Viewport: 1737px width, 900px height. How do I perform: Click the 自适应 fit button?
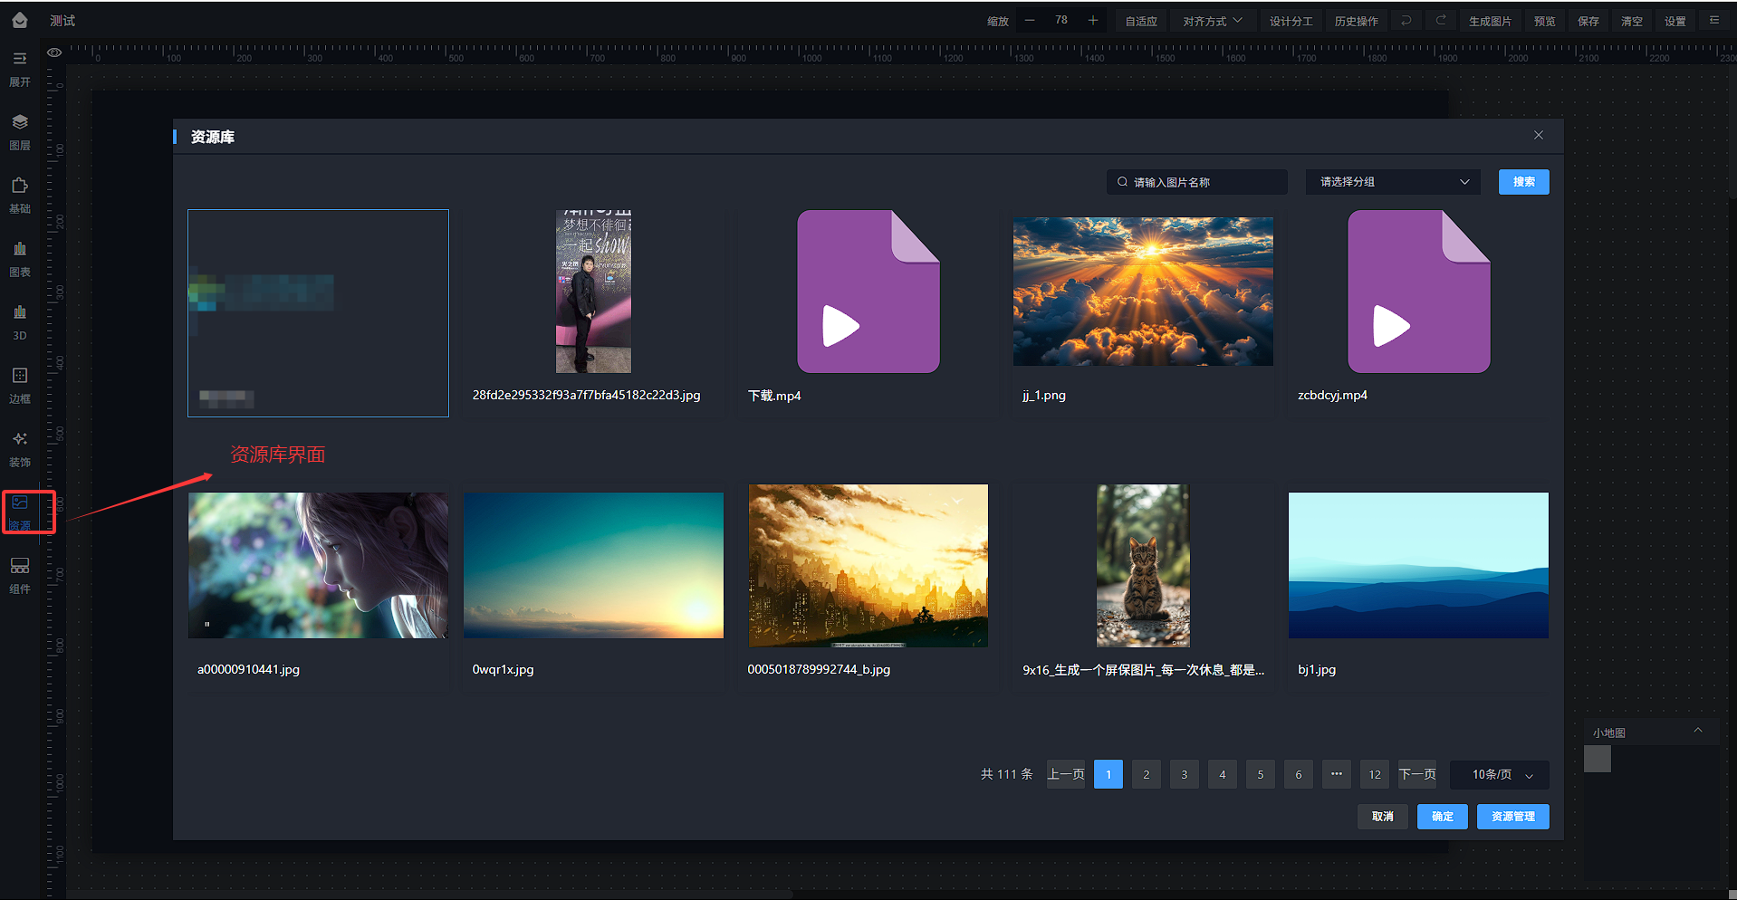pos(1141,21)
